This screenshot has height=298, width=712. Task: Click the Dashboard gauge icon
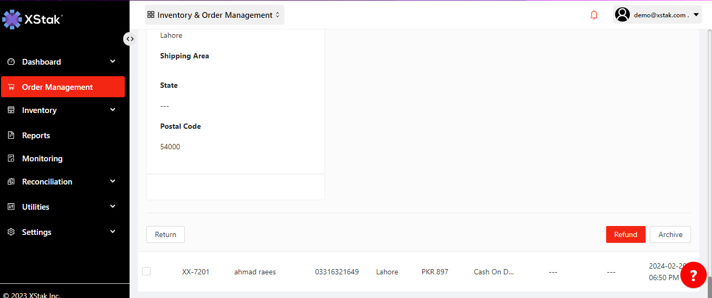11,62
